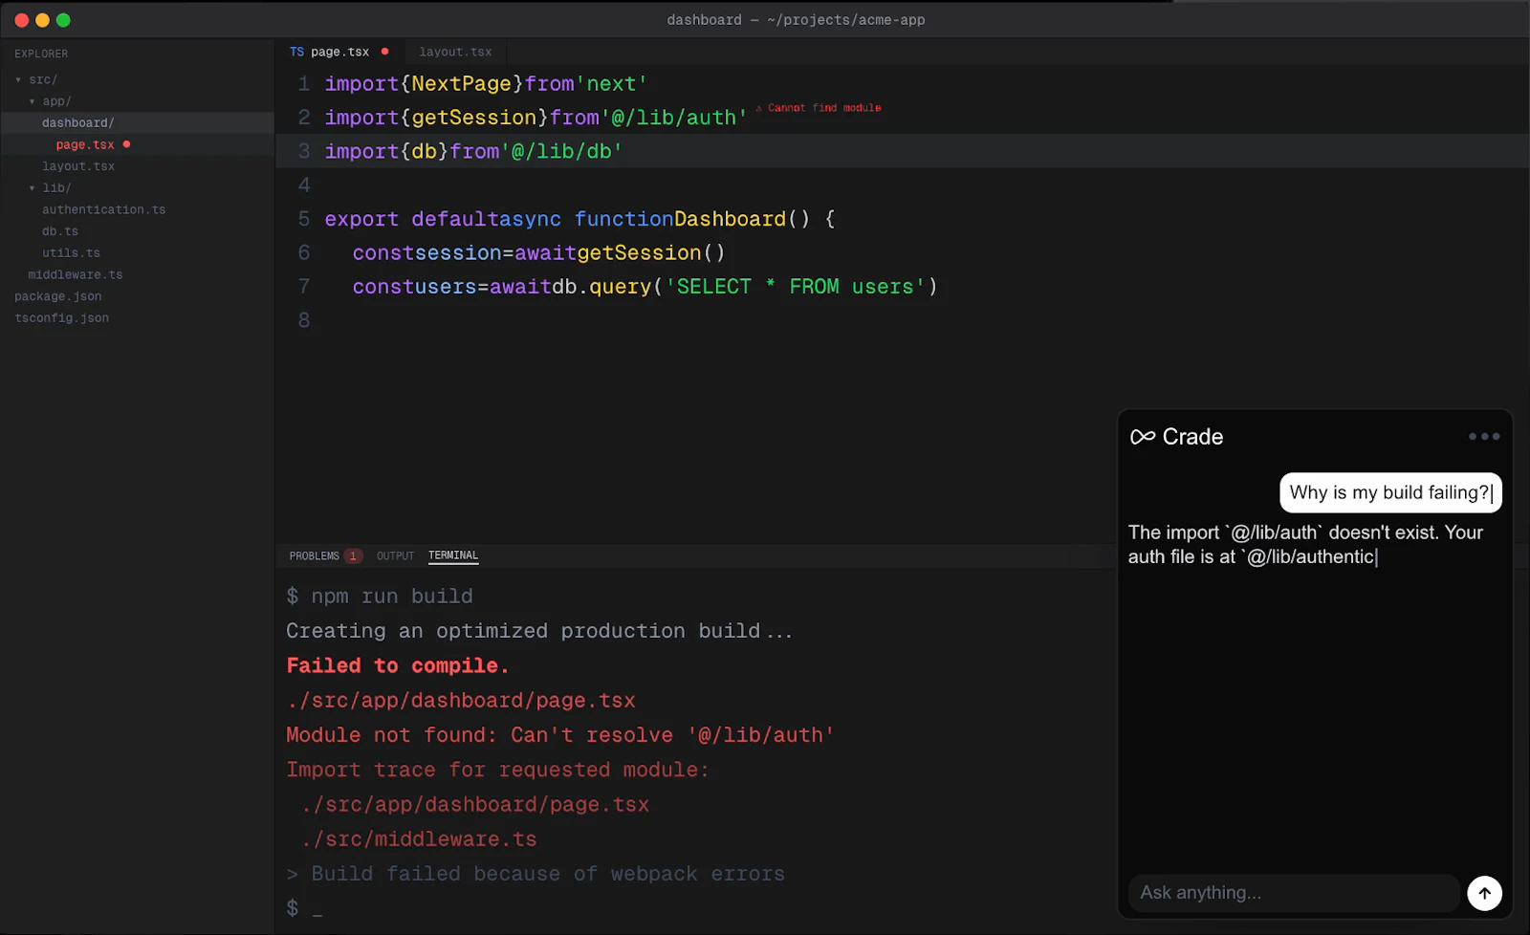Open package.json file

(58, 296)
